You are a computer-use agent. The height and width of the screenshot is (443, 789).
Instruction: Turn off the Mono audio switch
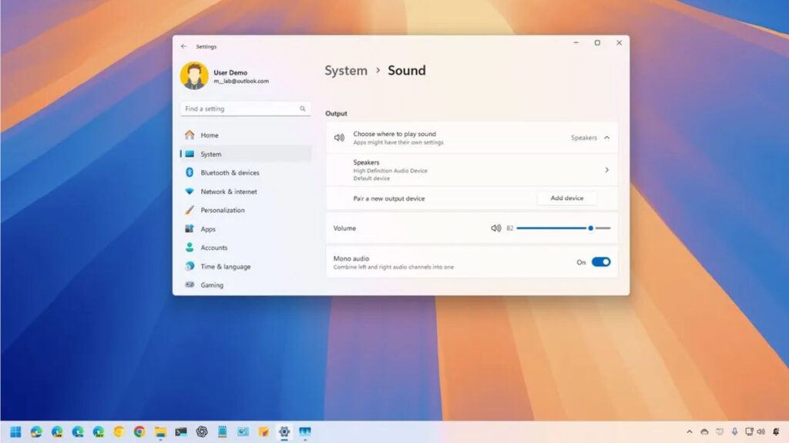(601, 262)
